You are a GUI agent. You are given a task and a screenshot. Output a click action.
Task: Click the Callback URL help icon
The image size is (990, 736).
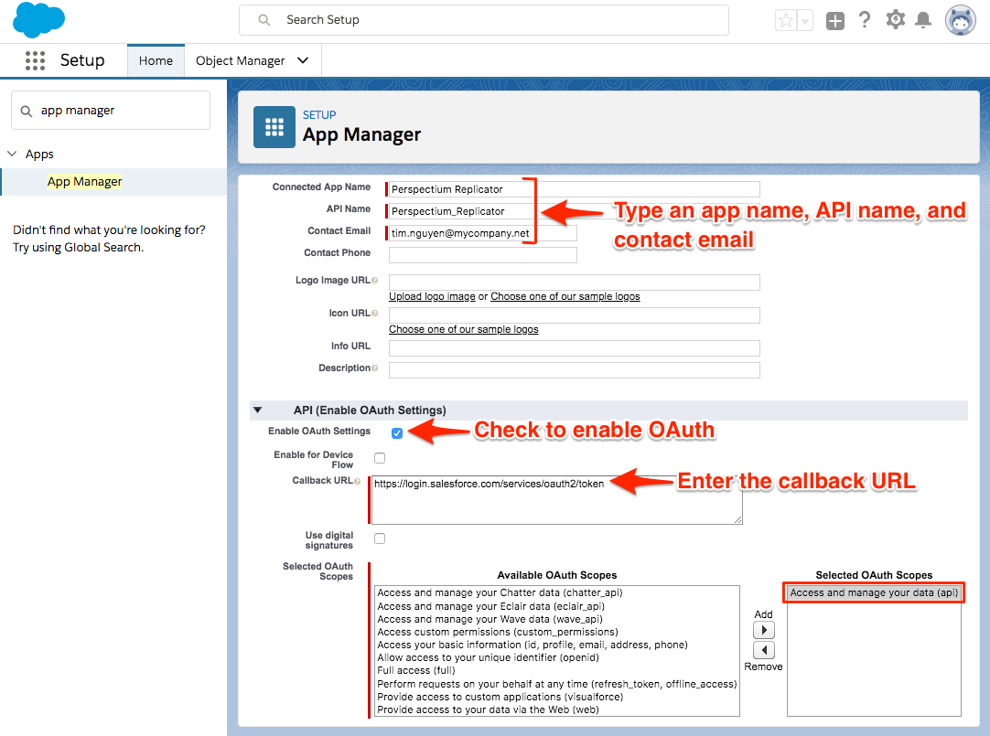click(x=358, y=481)
